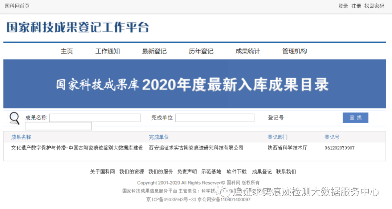Click the 注册 registration link

356,6
